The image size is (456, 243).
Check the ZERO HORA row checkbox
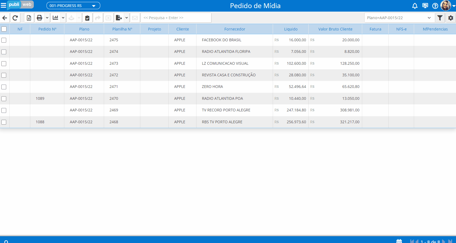point(4,87)
